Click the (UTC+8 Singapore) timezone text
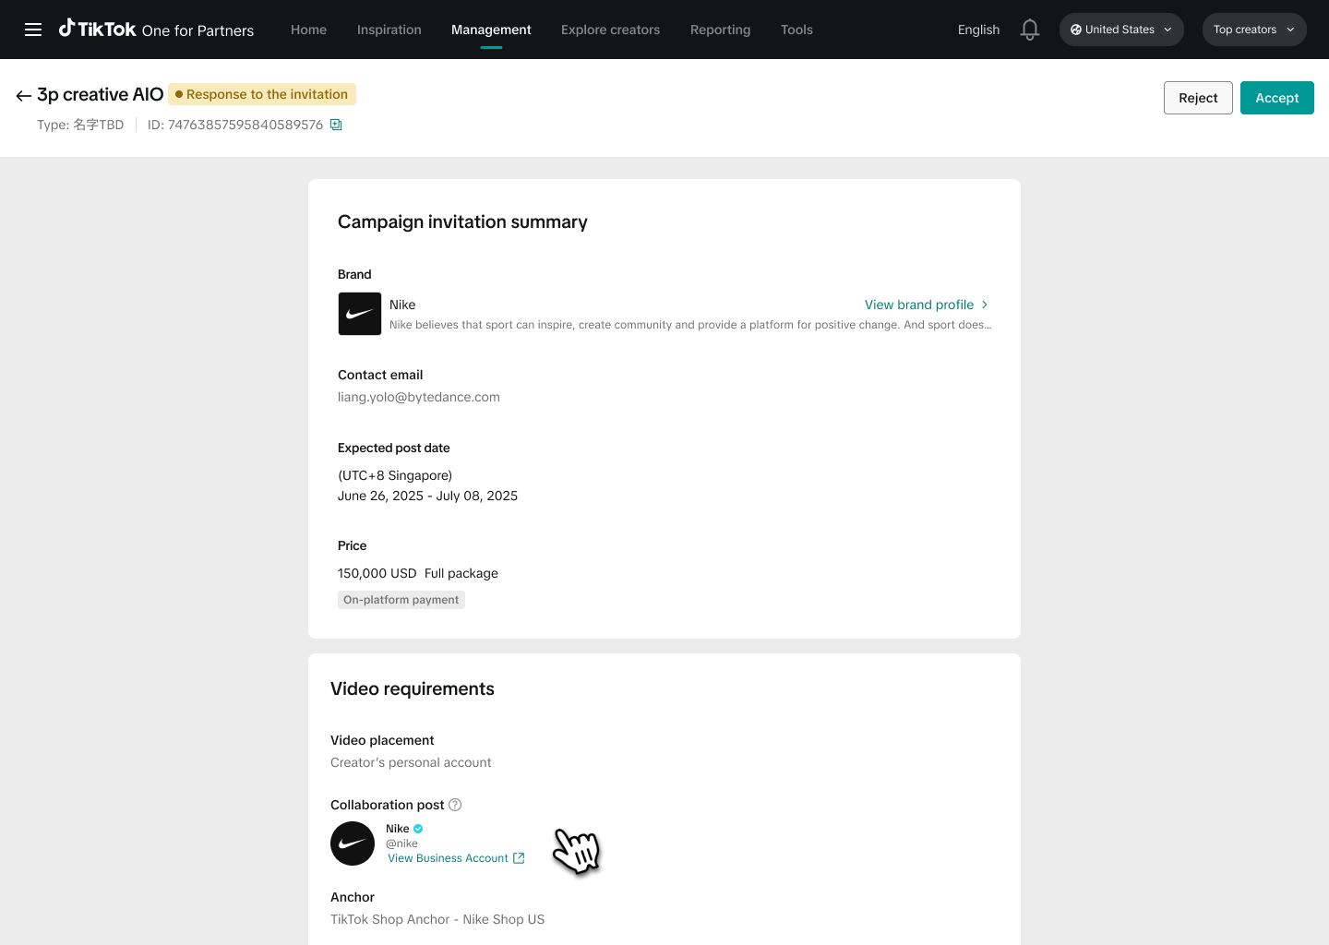This screenshot has width=1329, height=945. [395, 475]
